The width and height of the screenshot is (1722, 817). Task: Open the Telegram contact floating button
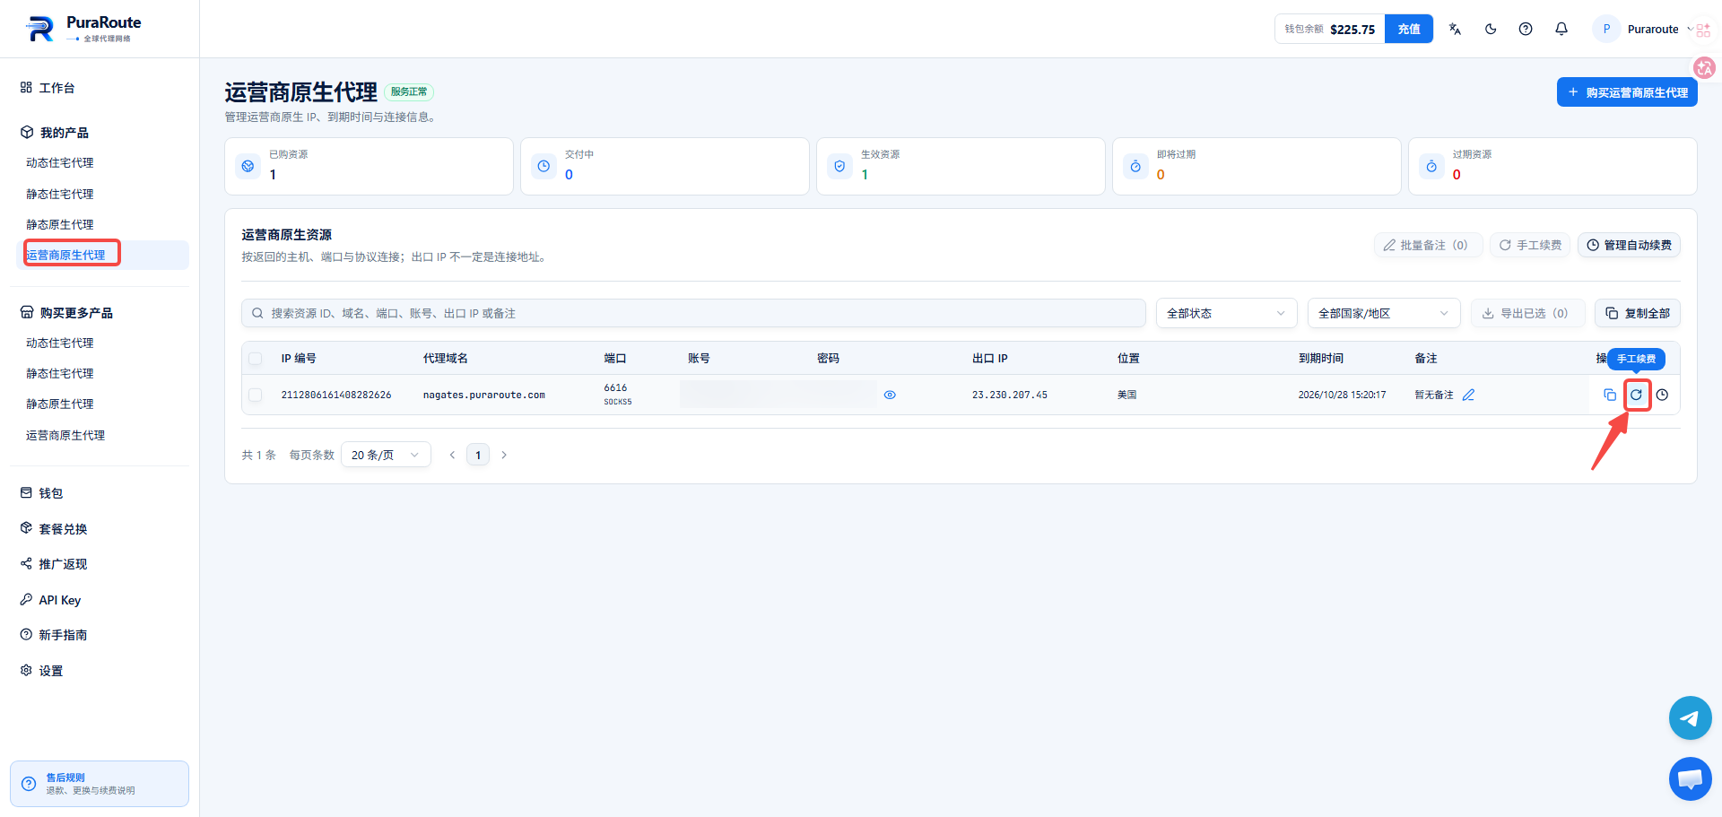click(1691, 718)
